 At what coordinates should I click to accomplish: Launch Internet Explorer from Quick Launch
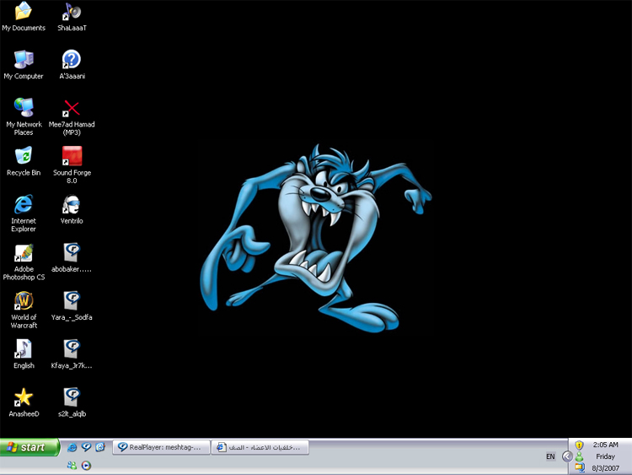coord(72,447)
